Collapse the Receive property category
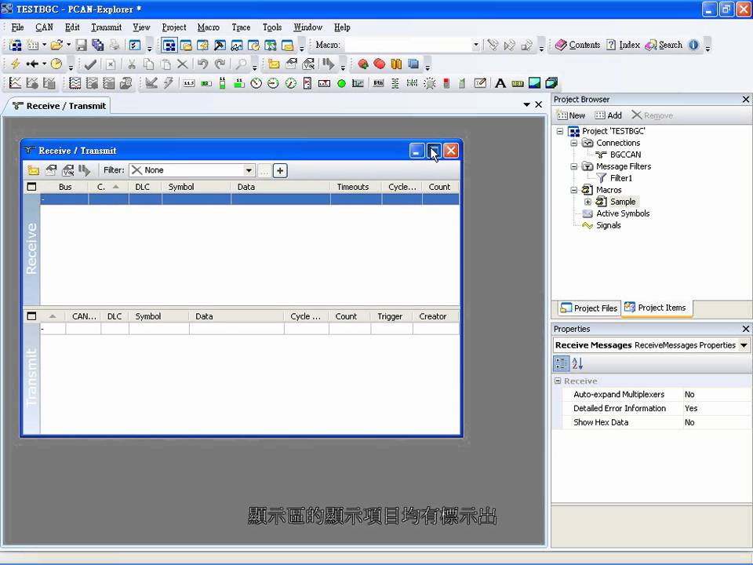 click(x=558, y=381)
